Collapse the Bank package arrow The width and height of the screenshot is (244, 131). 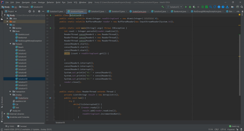(x=10, y=31)
